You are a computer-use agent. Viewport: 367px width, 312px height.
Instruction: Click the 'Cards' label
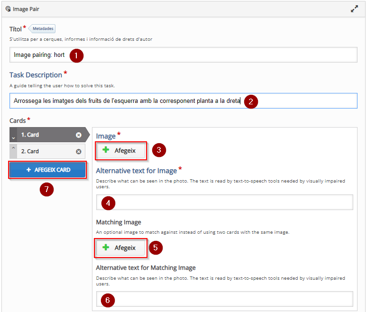tap(18, 120)
